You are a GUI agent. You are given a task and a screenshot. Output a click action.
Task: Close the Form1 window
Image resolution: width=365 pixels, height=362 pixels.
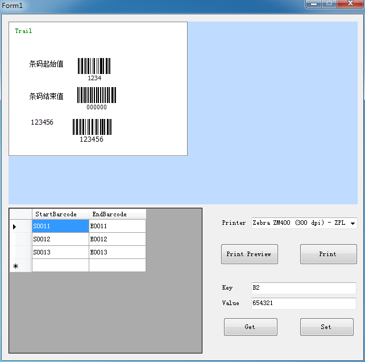pos(350,4)
